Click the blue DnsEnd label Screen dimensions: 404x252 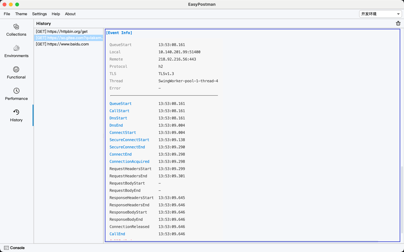pos(116,125)
